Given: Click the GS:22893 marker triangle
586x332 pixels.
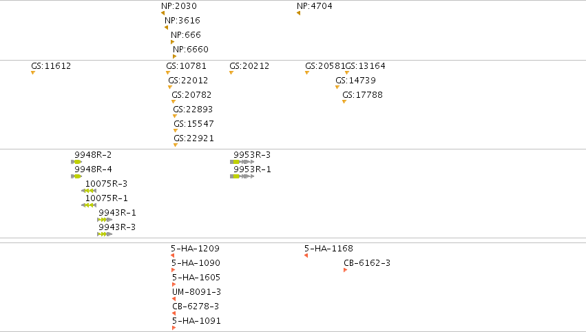Looking at the screenshot, I should click(x=175, y=116).
